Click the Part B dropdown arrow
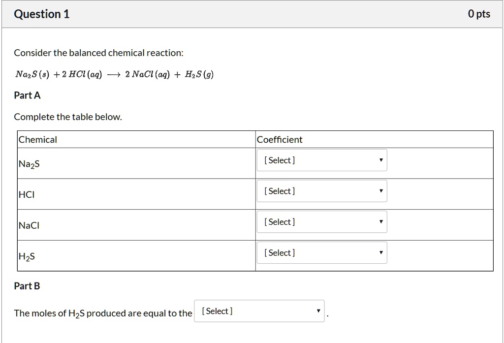Screen dimensions: 504x343 tap(318, 311)
